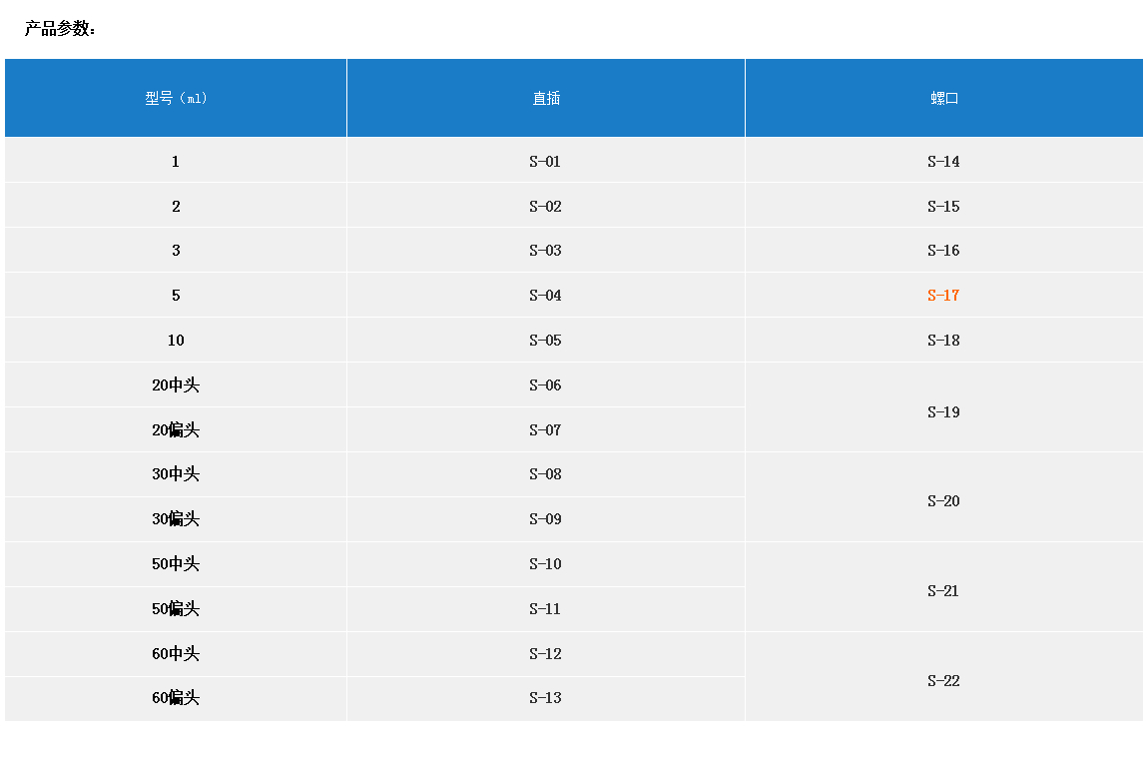The image size is (1148, 759).
Task: Click the 20偏头 row label
Action: pyautogui.click(x=176, y=430)
